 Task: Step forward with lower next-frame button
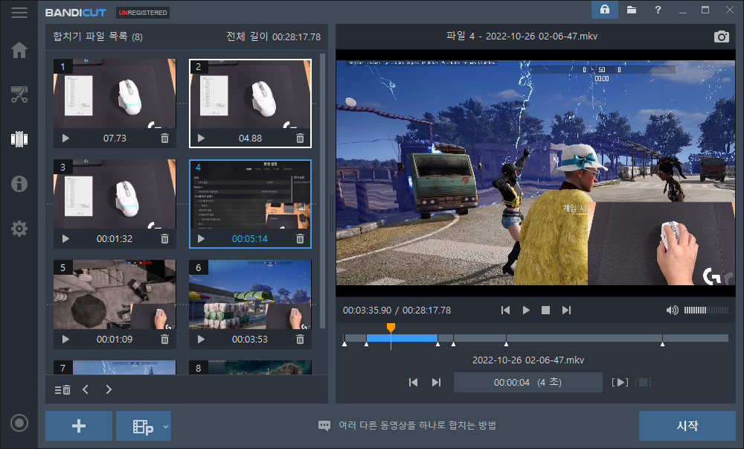(436, 382)
